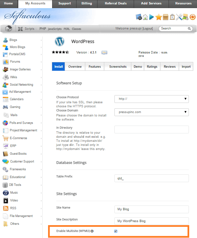Switch to the Features tab
Image resolution: width=197 pixels, height=238 pixels.
click(x=95, y=66)
